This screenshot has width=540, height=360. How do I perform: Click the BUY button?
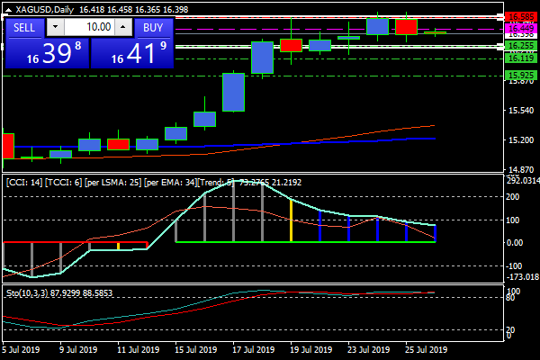[x=153, y=28]
